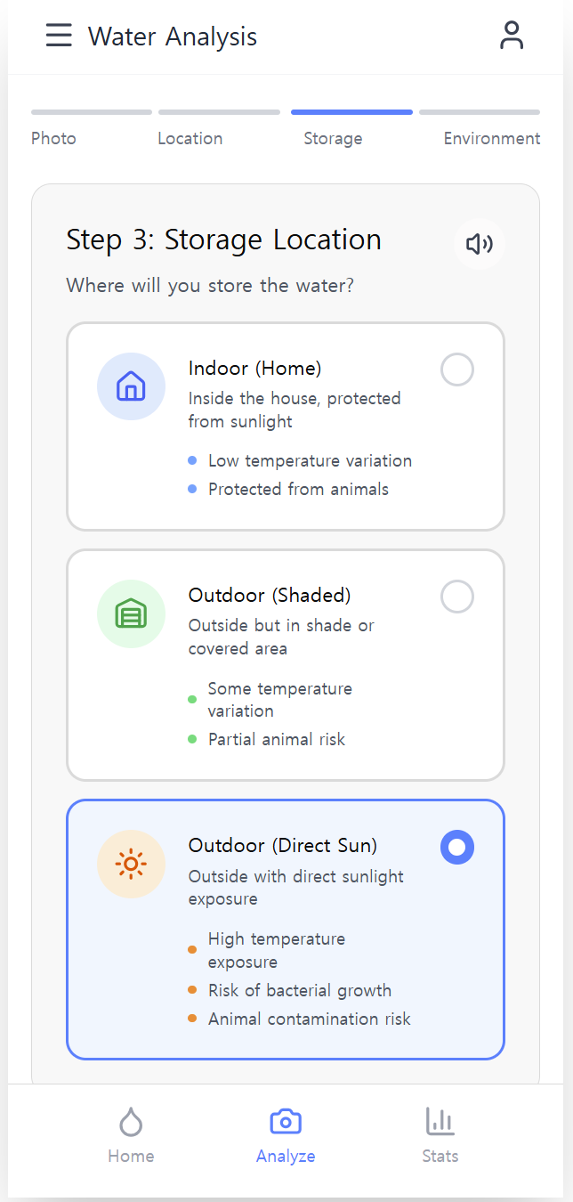Image resolution: width=573 pixels, height=1202 pixels.
Task: Click the orange sun icon
Action: click(131, 865)
